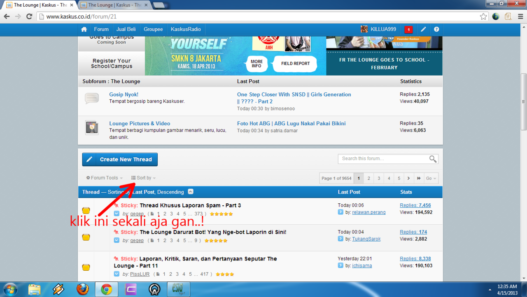Open Sort by dropdown
Image resolution: width=527 pixels, height=297 pixels.
[143, 178]
